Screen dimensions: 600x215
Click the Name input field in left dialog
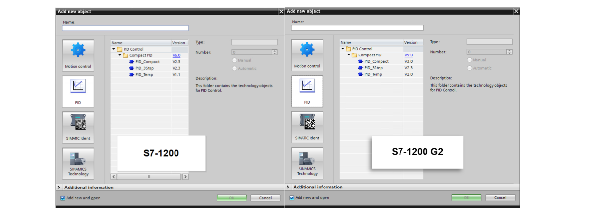(125, 28)
